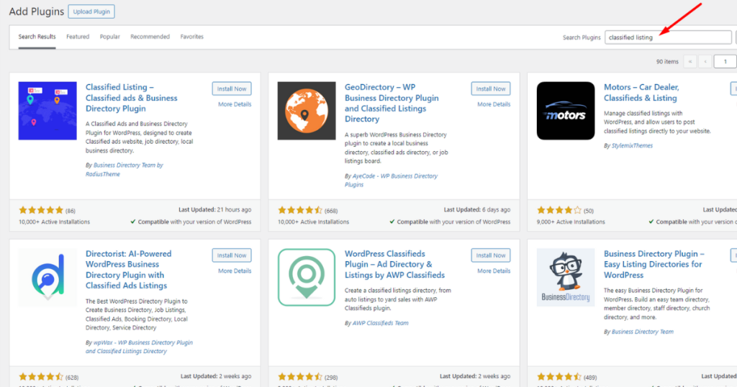Click the five-star rating of Classified Listing

[x=41, y=210]
